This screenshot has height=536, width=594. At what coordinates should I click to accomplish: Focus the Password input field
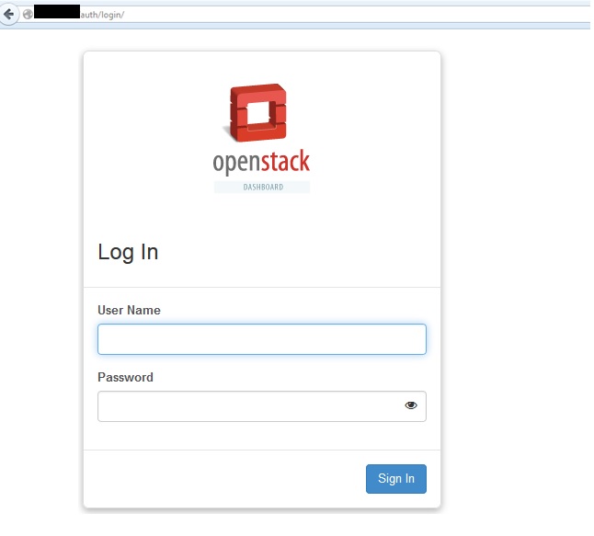[x=248, y=406]
